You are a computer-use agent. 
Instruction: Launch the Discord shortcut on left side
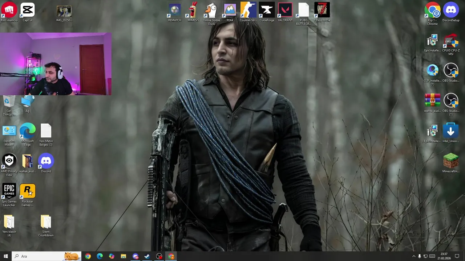[46, 163]
